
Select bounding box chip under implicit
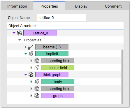57,61
